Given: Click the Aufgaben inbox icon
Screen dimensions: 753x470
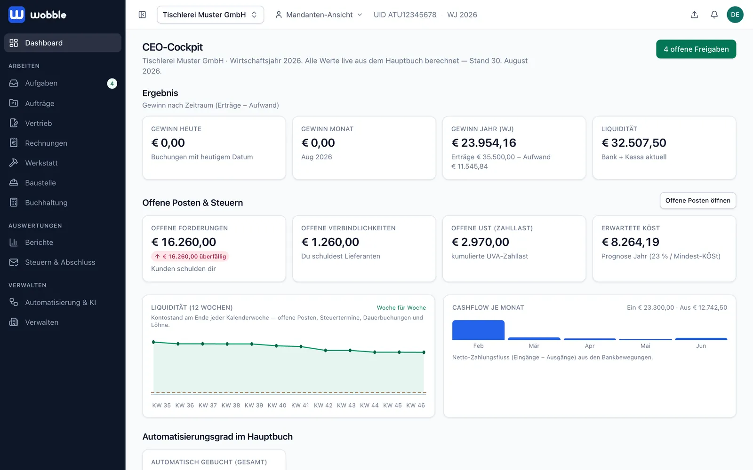Looking at the screenshot, I should click(14, 83).
